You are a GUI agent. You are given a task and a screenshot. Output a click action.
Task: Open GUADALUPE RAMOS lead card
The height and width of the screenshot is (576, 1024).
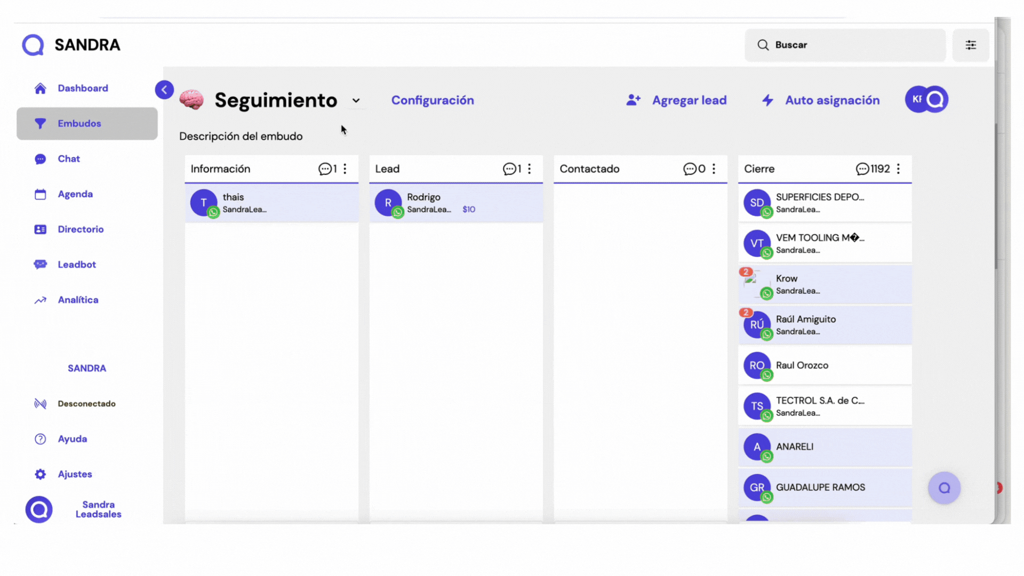(x=825, y=487)
